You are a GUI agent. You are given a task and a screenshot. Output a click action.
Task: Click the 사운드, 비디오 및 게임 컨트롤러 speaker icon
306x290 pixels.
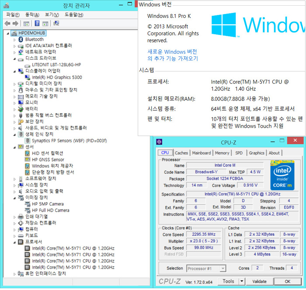pos(20,128)
